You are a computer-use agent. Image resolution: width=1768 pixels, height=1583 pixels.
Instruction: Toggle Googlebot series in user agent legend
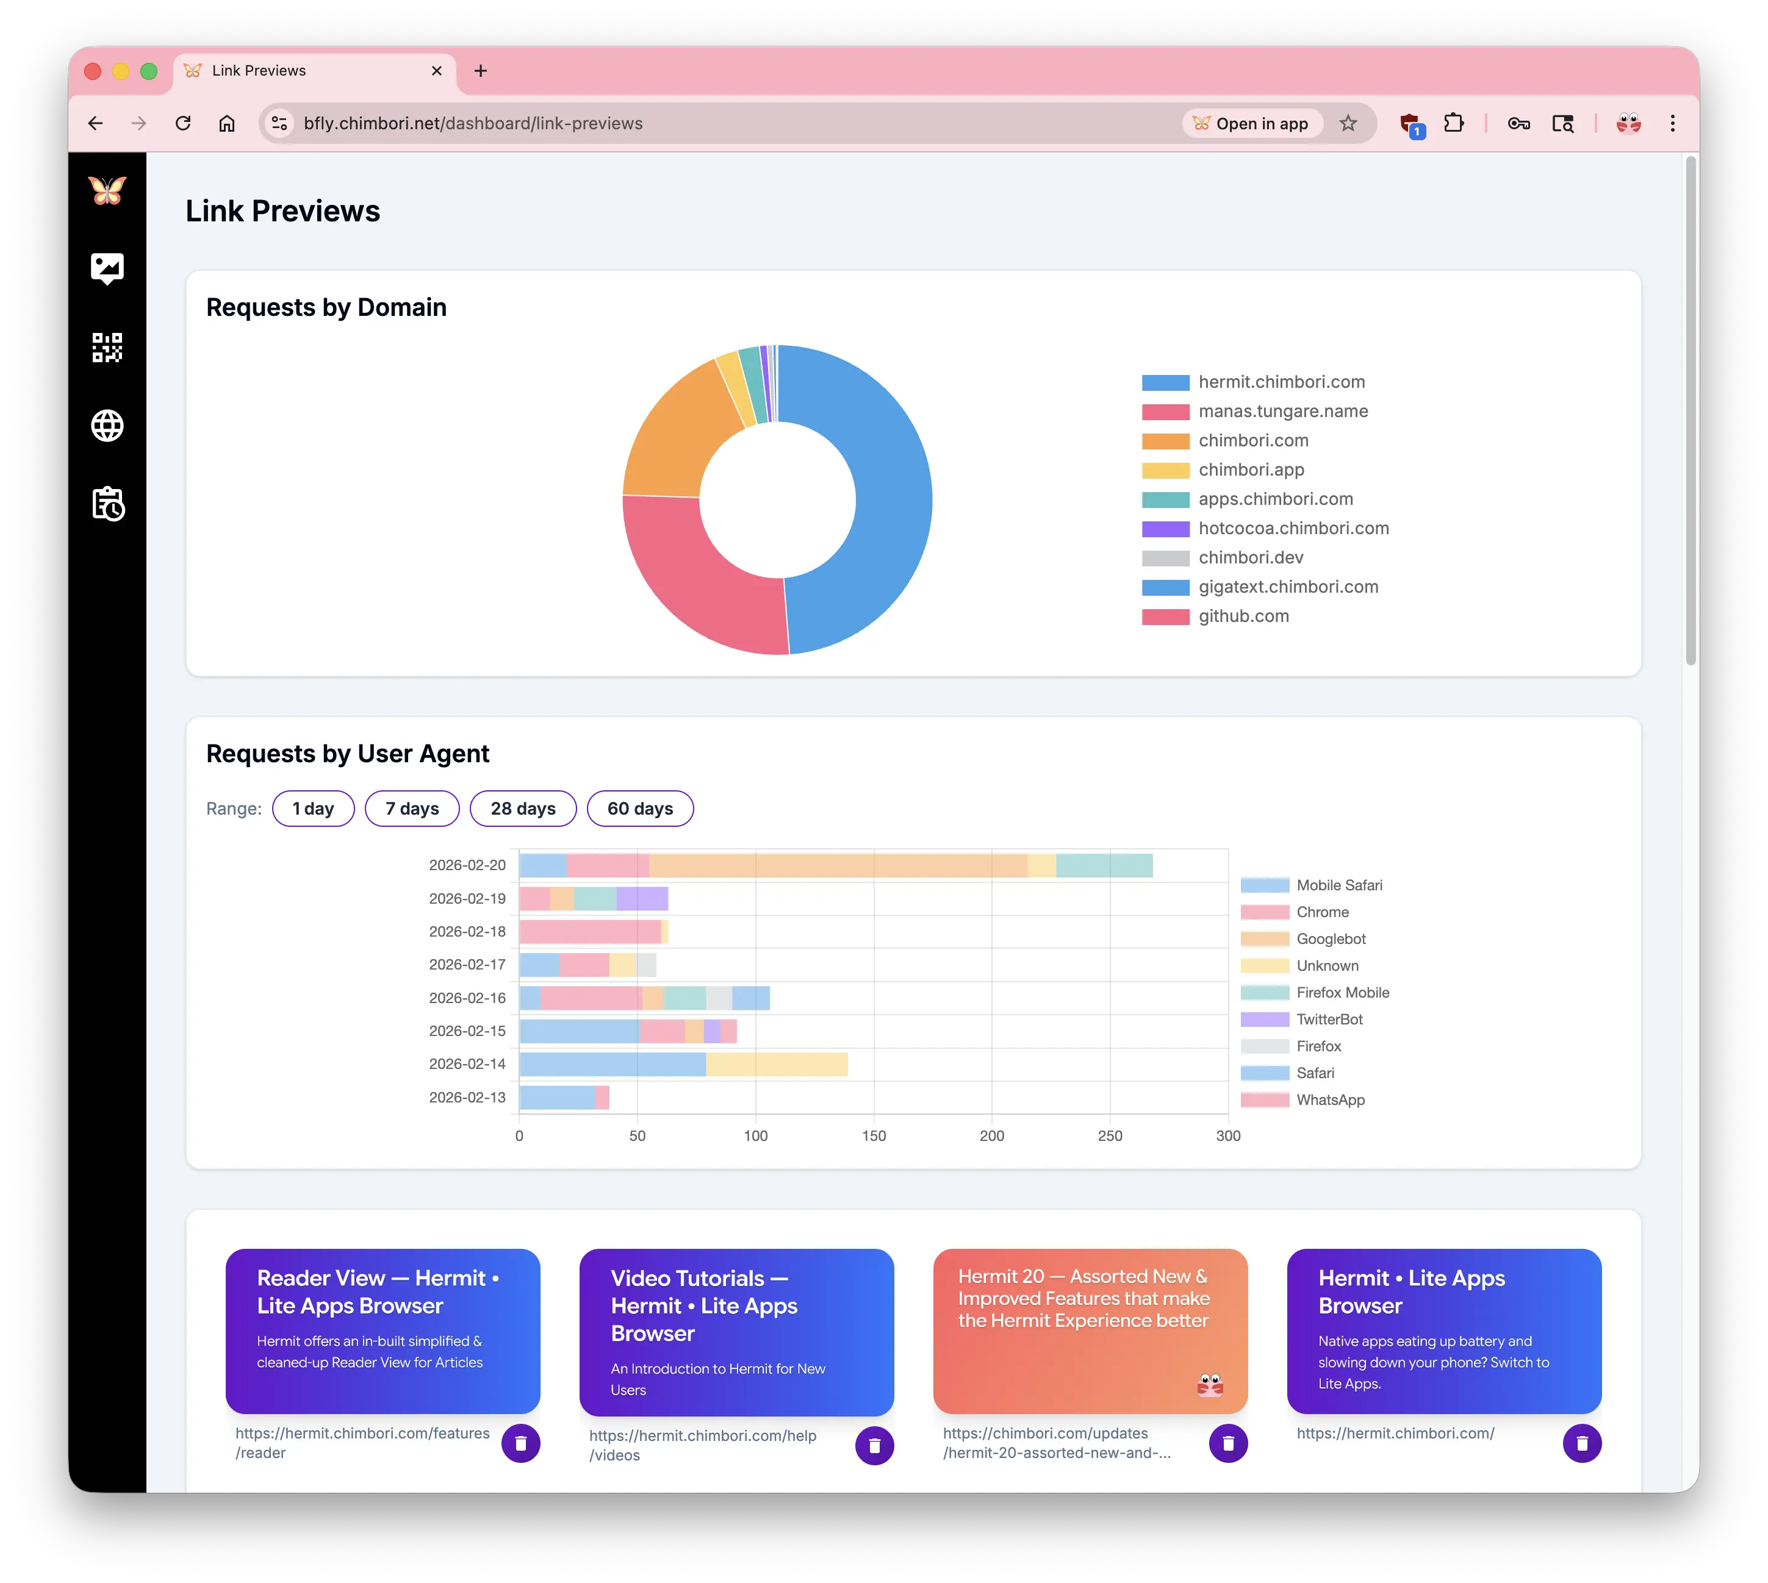pos(1331,938)
